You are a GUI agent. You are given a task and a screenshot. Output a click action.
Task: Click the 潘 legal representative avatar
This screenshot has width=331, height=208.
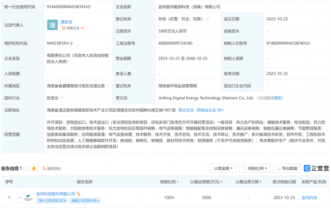[52, 25]
